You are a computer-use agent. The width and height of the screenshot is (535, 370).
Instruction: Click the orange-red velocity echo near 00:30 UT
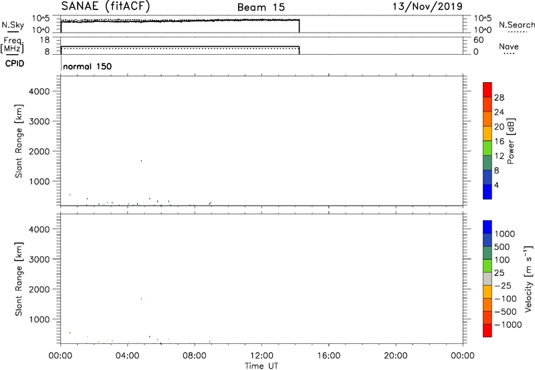pyautogui.click(x=70, y=333)
